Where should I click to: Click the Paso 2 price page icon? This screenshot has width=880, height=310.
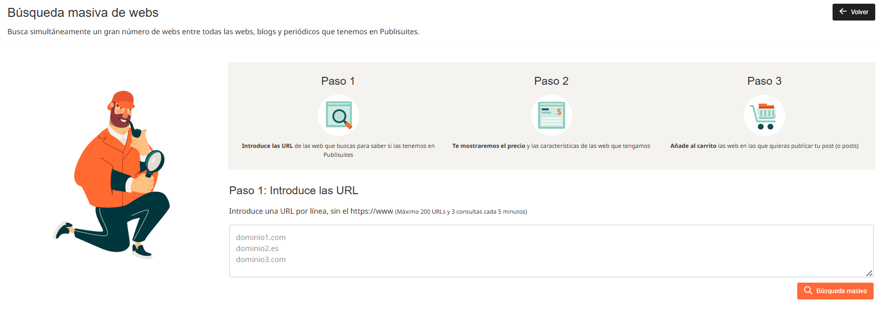[x=551, y=115]
